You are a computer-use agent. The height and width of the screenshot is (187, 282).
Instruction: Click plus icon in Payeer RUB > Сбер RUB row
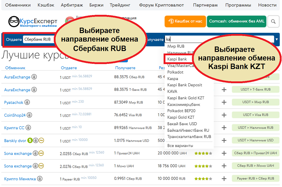coord(224,179)
